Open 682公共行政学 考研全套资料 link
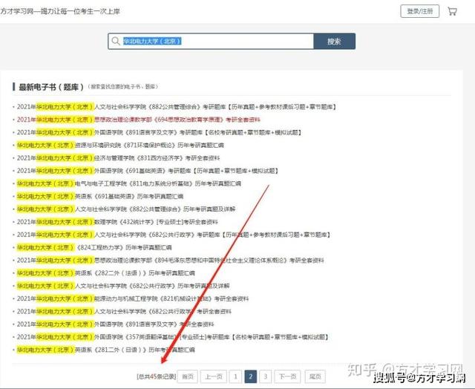The width and height of the screenshot is (475, 389). (x=124, y=311)
